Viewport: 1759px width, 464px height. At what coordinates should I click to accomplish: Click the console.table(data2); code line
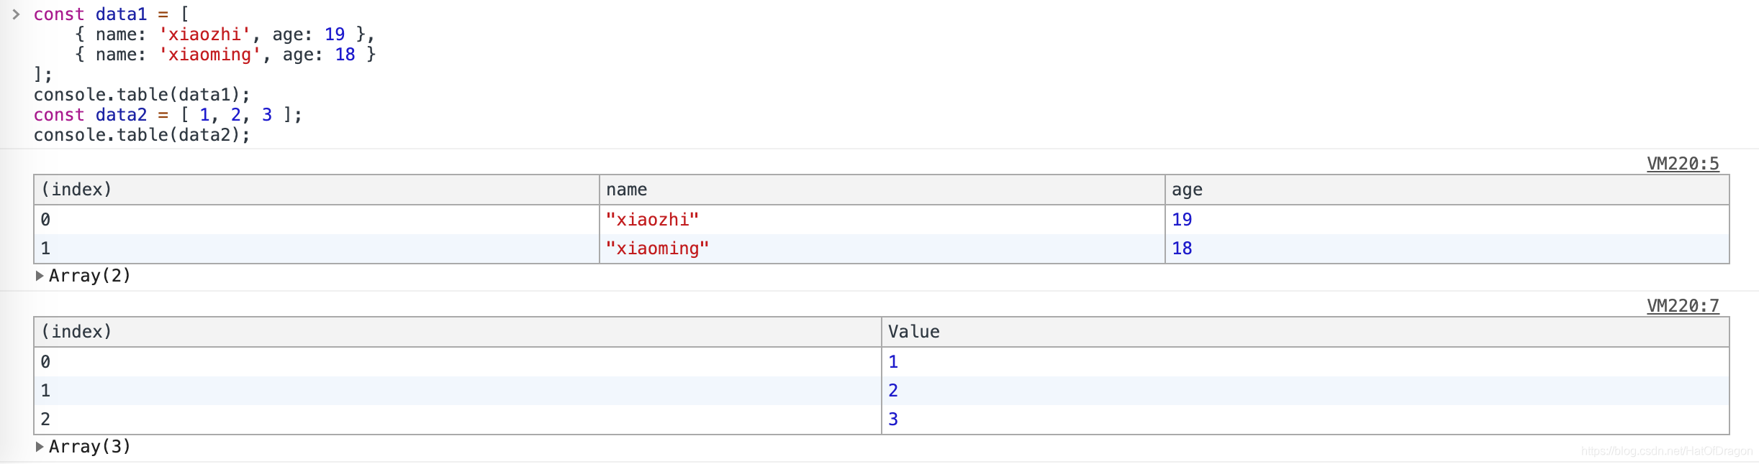(x=142, y=135)
